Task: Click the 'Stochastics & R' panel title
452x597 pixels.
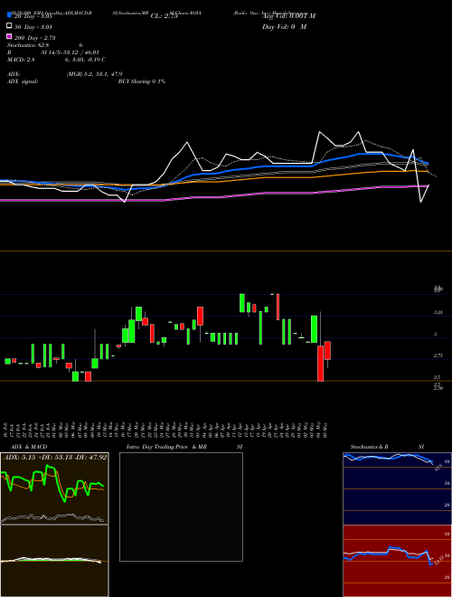Action: tap(369, 447)
